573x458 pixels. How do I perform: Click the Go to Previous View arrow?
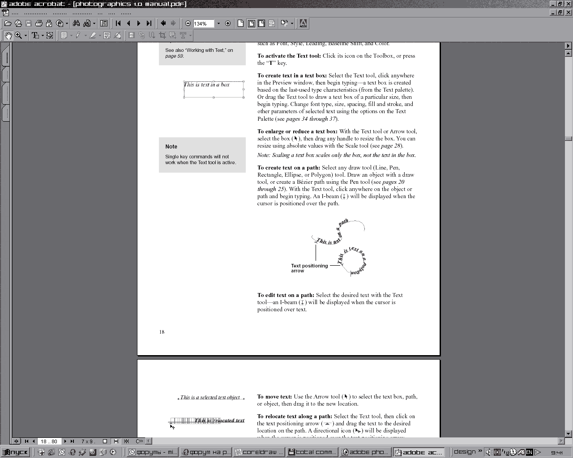coord(163,23)
